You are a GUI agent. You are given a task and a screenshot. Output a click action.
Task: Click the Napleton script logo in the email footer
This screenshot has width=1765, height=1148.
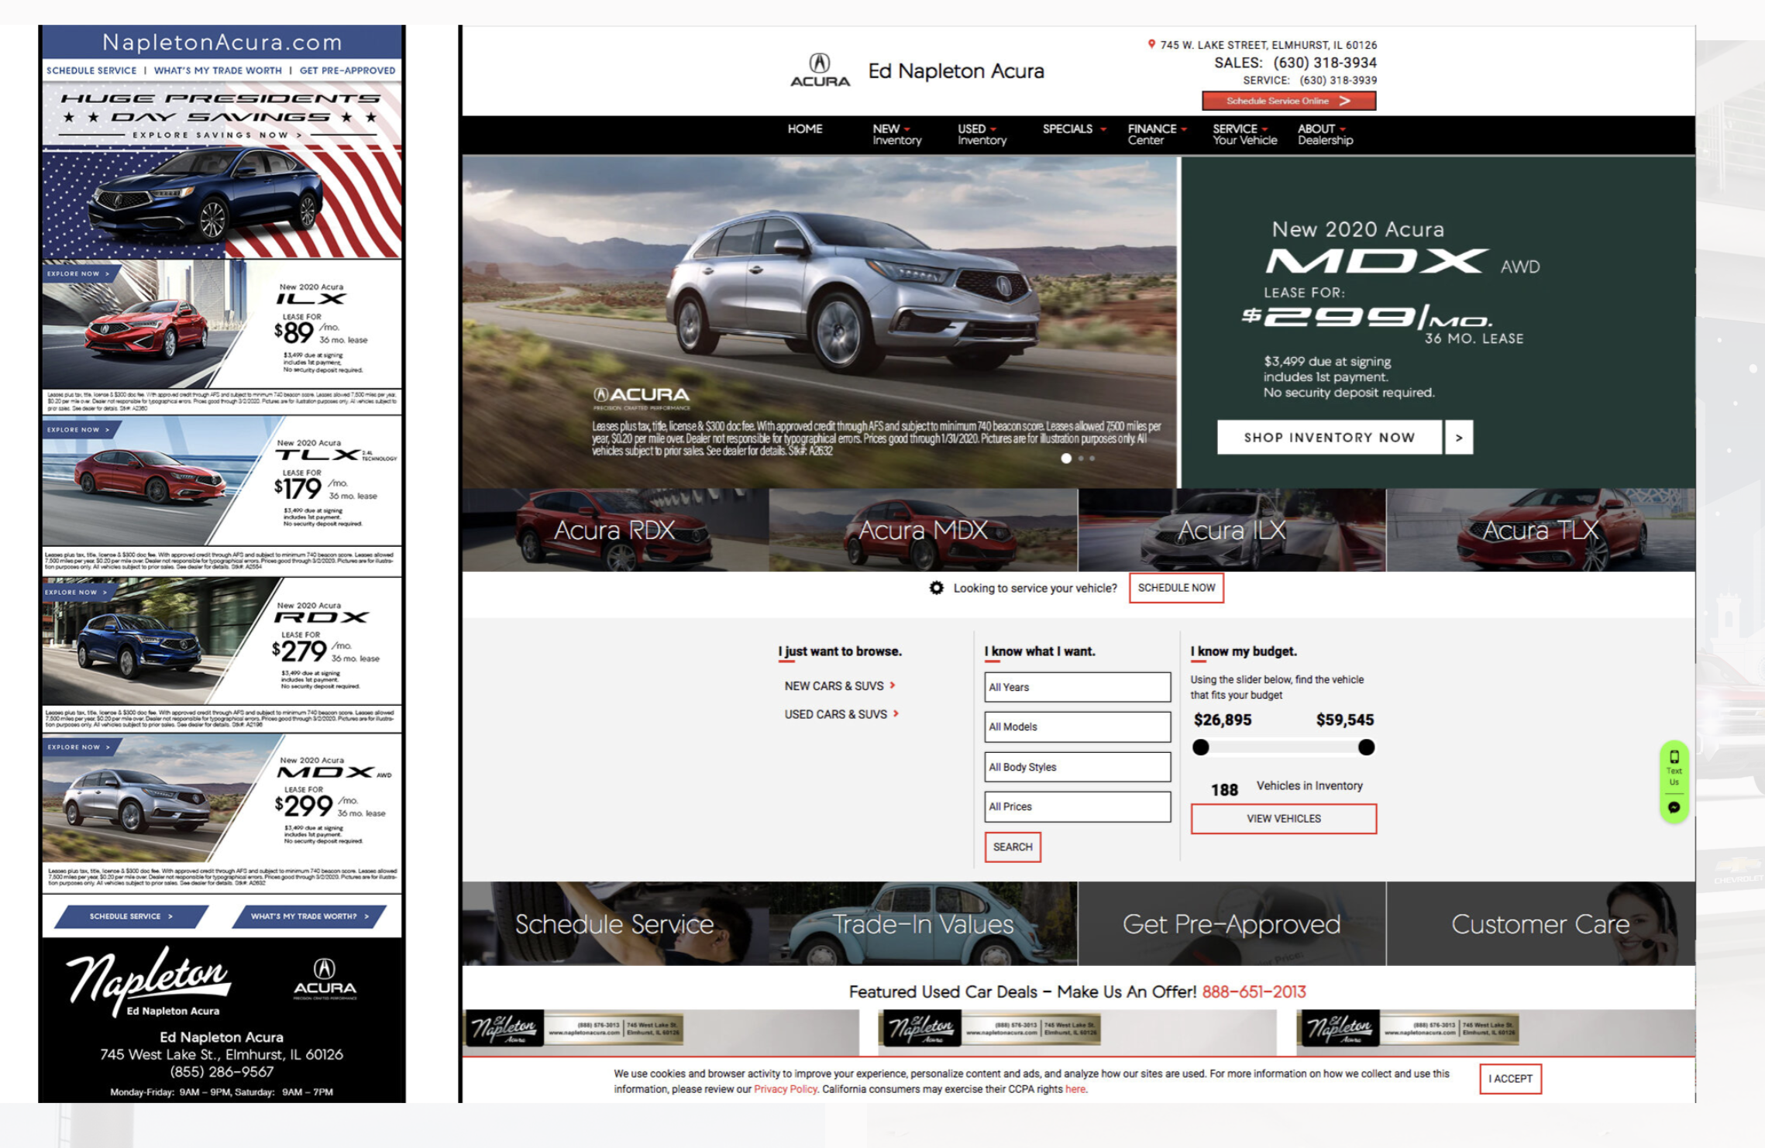(149, 981)
